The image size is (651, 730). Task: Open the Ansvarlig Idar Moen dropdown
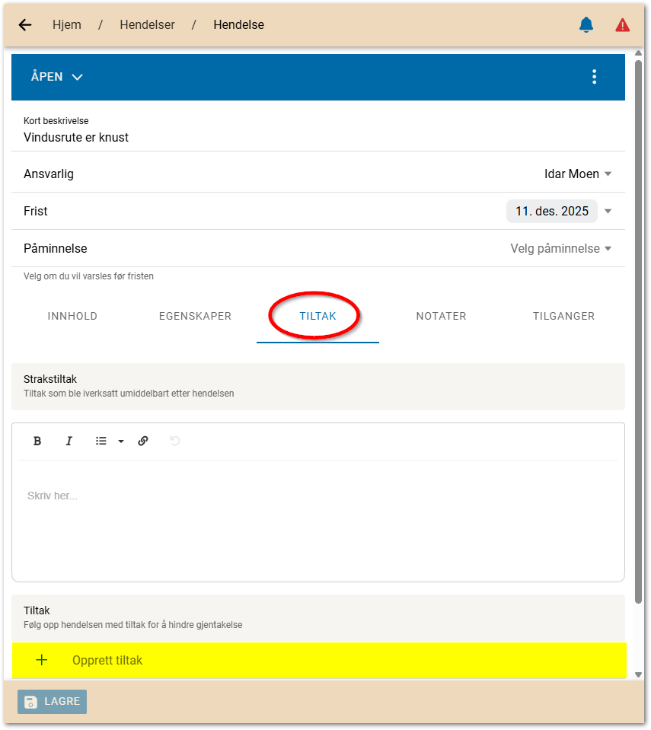(578, 174)
